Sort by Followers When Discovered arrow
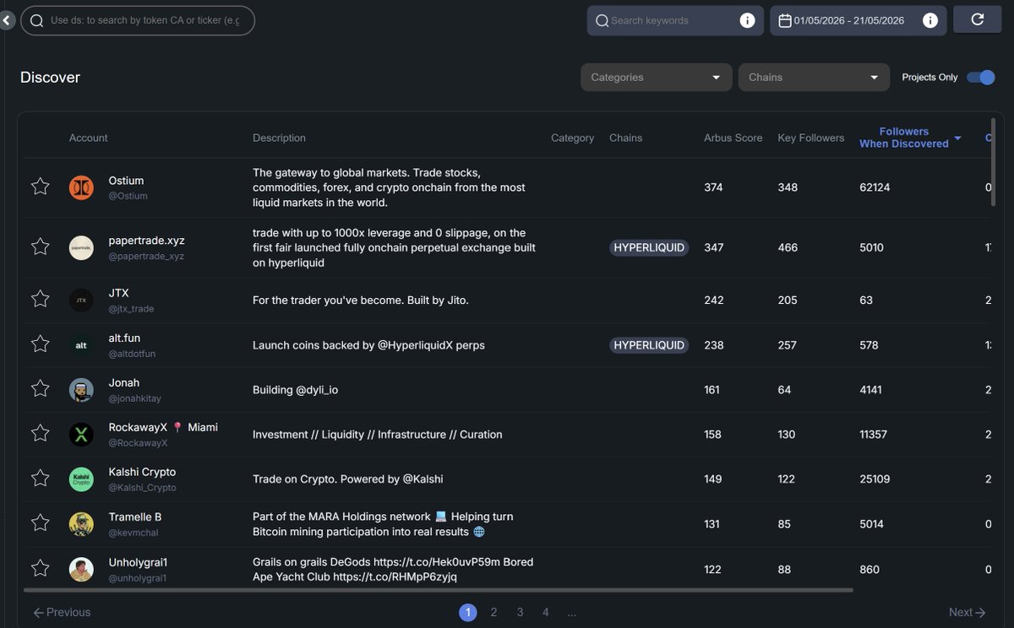 [x=957, y=138]
